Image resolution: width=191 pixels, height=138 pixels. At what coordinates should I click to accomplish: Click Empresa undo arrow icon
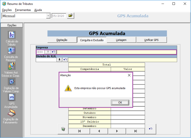tap(53, 52)
